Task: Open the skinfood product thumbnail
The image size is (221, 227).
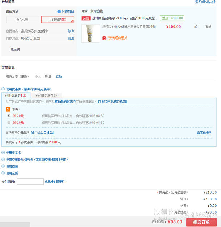Action: 91,33
